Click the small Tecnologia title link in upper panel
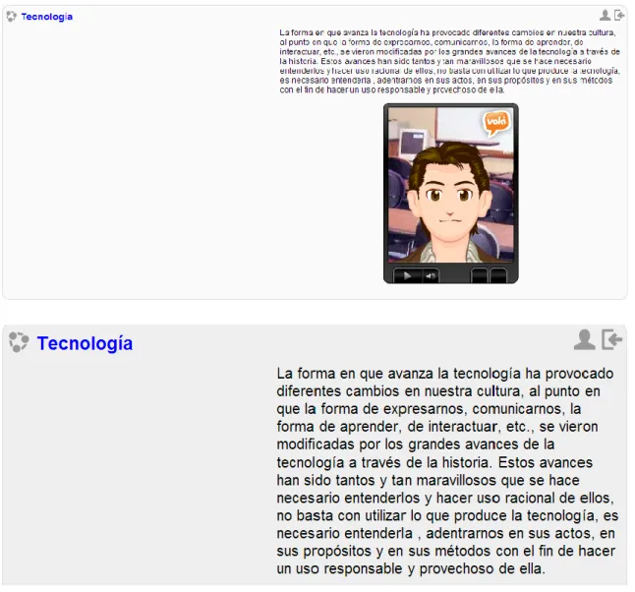Screen dimensions: 635x592 coord(46,17)
